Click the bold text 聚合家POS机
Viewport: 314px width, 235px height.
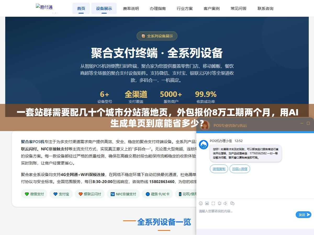[33, 142]
